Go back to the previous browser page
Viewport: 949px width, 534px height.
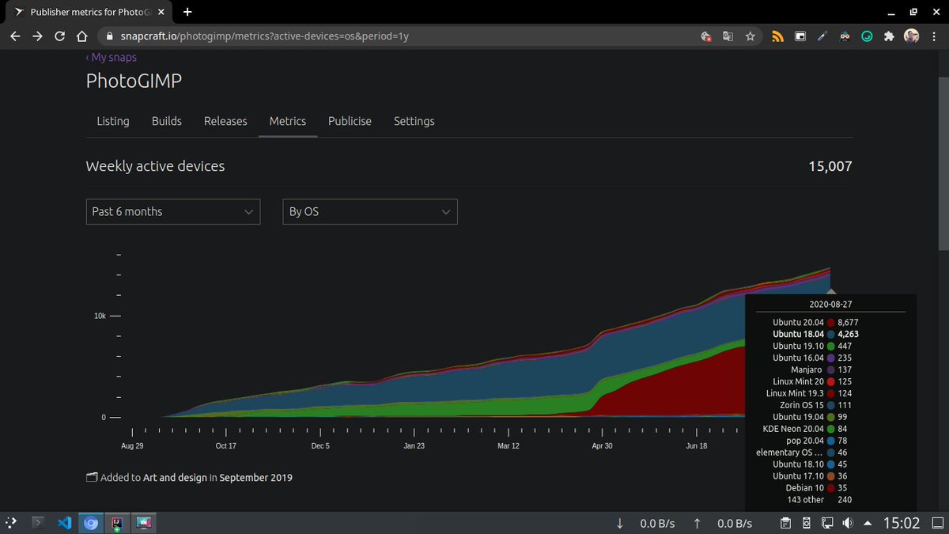point(17,36)
